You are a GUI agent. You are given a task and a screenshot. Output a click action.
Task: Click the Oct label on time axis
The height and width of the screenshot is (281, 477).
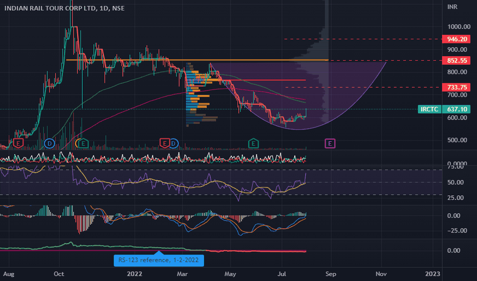59,274
